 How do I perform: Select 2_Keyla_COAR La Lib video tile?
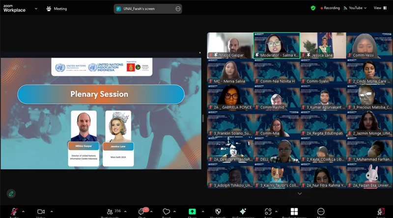323,150
